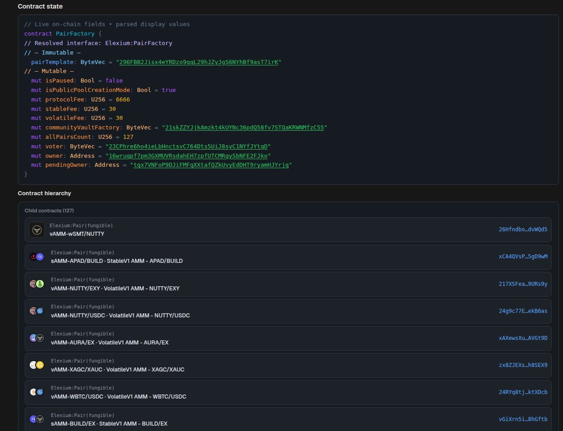Click the vAMM-XAGC/XAUC token pair icon
This screenshot has width=563, height=431.
click(x=37, y=365)
